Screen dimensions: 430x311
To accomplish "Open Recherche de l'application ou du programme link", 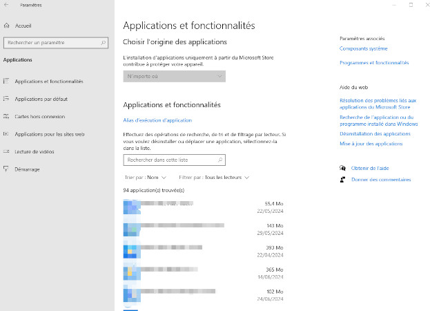I will point(379,120).
